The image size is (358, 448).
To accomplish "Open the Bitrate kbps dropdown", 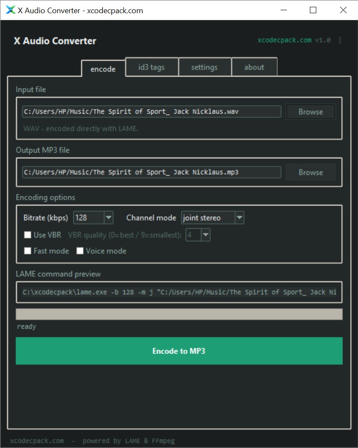I will (109, 218).
